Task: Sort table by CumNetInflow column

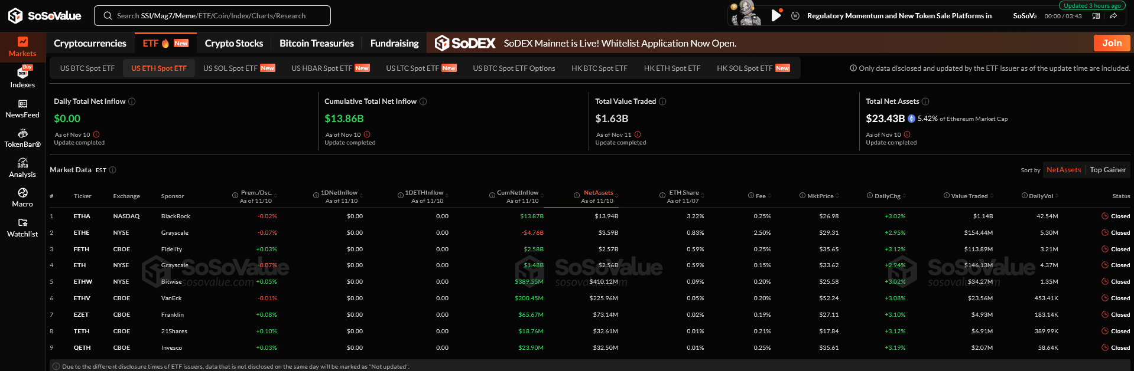Action: 542,196
